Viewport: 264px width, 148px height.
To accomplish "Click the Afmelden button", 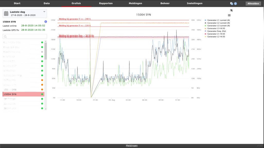I will pos(253,4).
